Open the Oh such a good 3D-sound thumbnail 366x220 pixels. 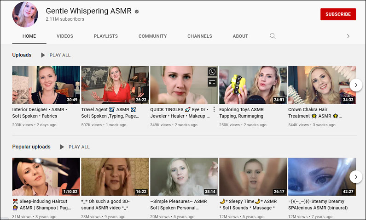pos(115,177)
